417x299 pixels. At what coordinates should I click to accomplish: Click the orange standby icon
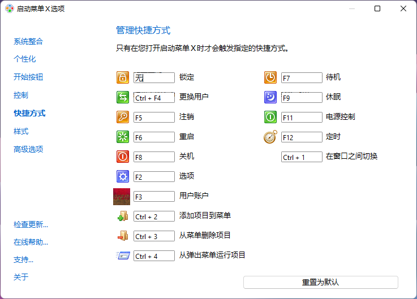(x=270, y=77)
